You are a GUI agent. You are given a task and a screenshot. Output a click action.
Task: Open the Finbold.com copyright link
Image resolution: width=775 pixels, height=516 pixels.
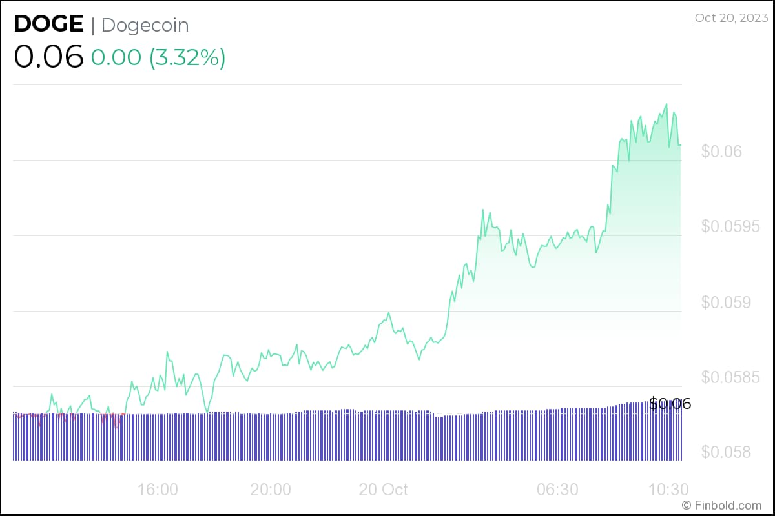[721, 505]
